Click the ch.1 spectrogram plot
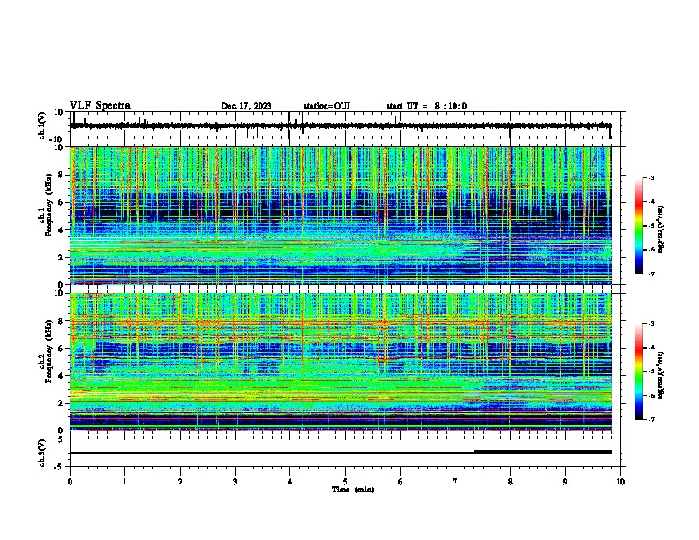The width and height of the screenshot is (699, 540). point(345,215)
